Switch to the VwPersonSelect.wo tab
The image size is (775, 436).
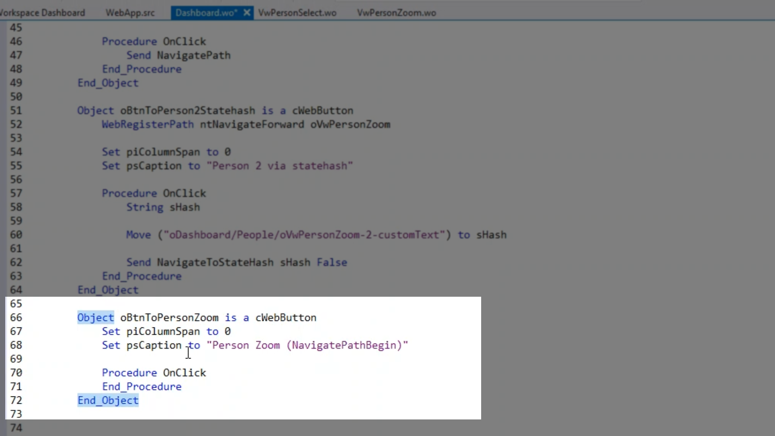click(297, 13)
